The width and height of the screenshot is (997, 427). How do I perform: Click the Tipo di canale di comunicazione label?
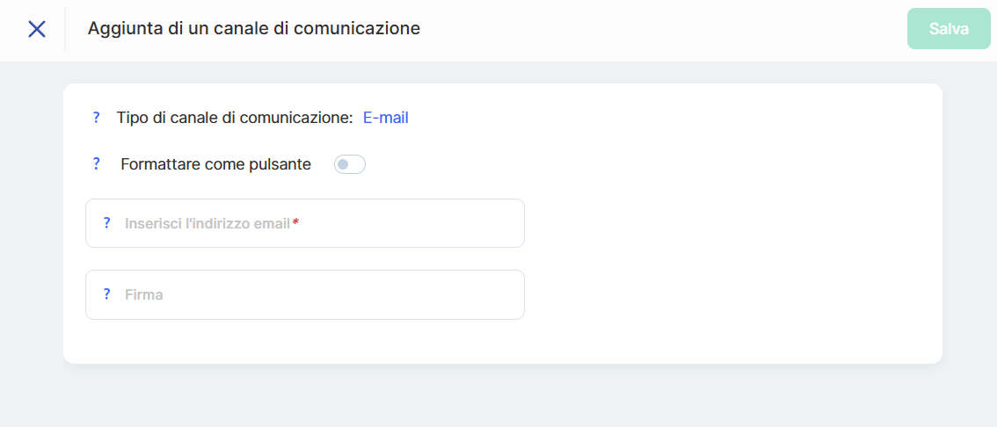(234, 118)
